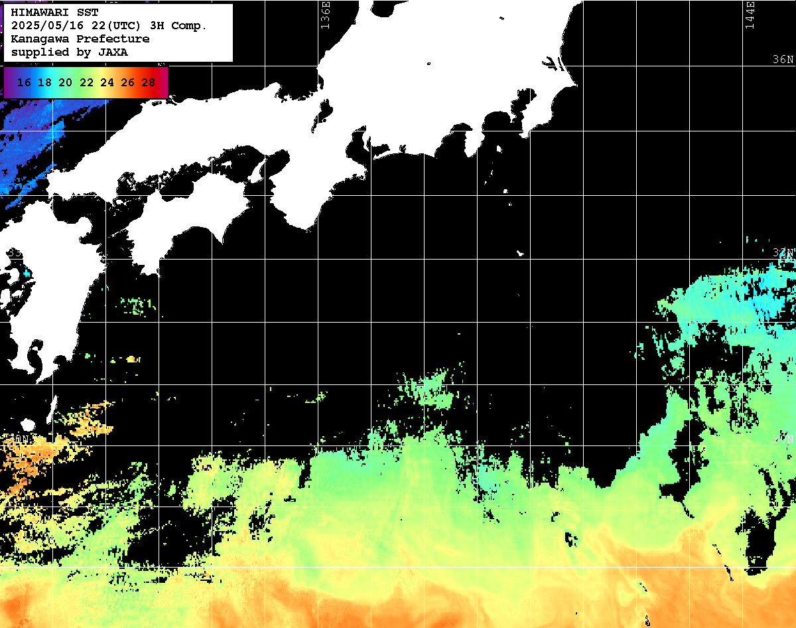Click the HIMAWARI SST title text
The image size is (796, 628).
tap(54, 13)
